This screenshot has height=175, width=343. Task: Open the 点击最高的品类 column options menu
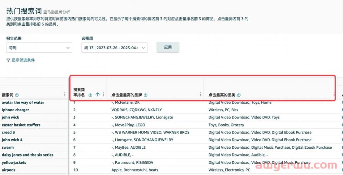click(x=334, y=95)
